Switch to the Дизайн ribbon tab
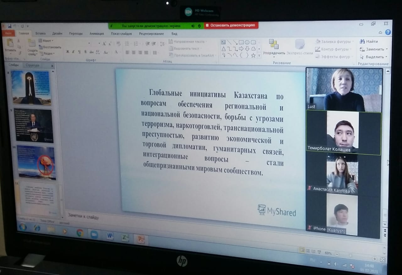Screen dimensions: 402x275 coord(57,34)
